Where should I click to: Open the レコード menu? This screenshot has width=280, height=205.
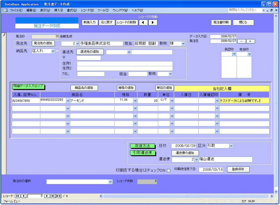tap(87, 11)
